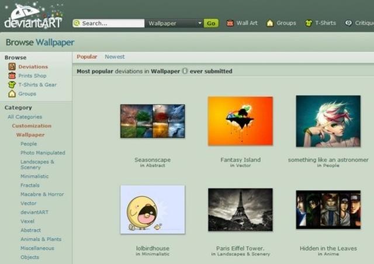The image size is (374, 264).
Task: Click Wallpaper in category tree
Action: coord(30,135)
